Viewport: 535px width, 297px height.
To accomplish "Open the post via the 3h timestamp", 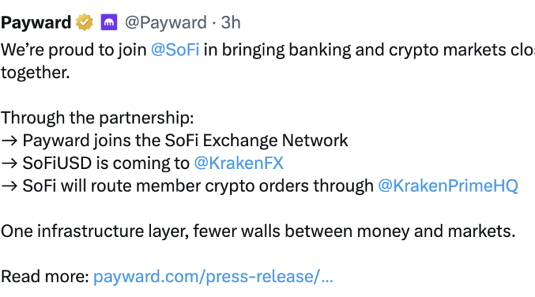I will point(231,23).
